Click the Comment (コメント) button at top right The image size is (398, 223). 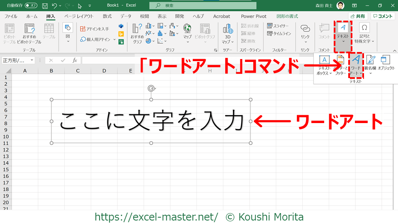point(383,16)
